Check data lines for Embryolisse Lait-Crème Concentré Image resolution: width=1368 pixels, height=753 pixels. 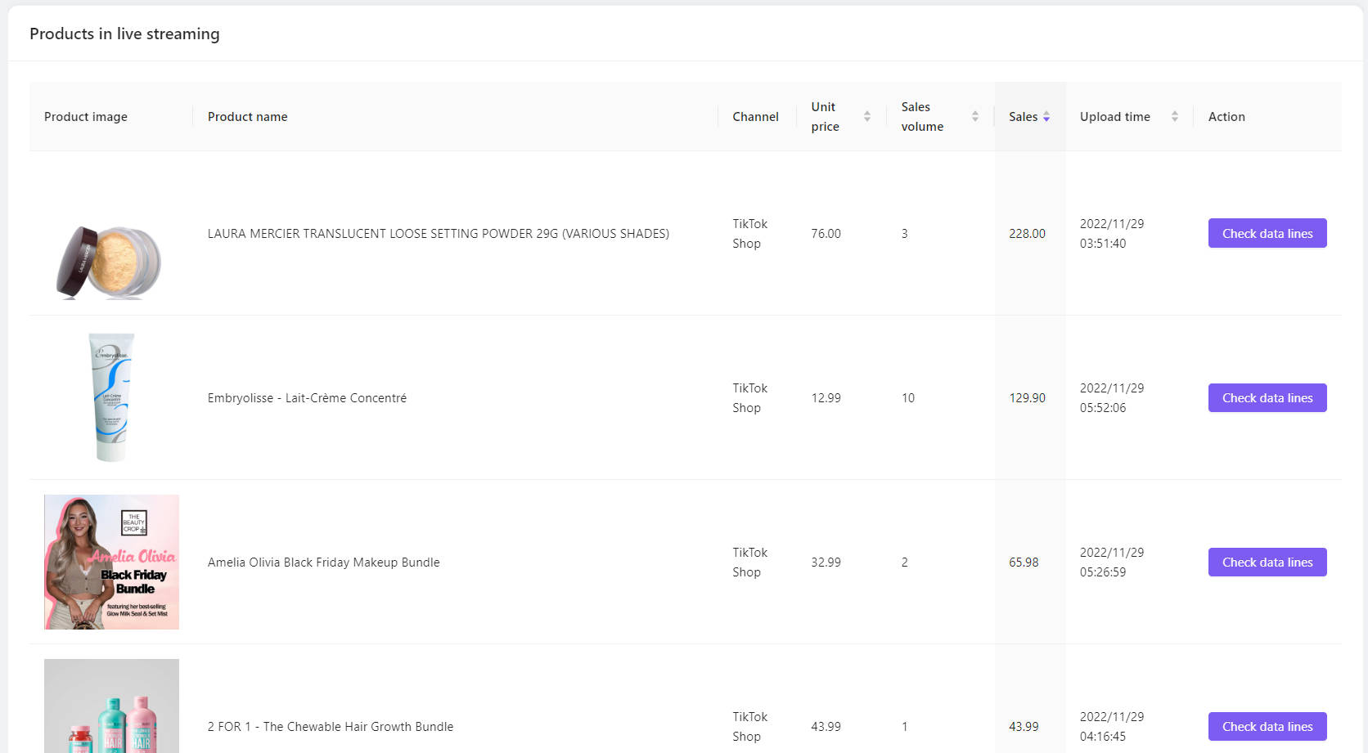pyautogui.click(x=1267, y=397)
